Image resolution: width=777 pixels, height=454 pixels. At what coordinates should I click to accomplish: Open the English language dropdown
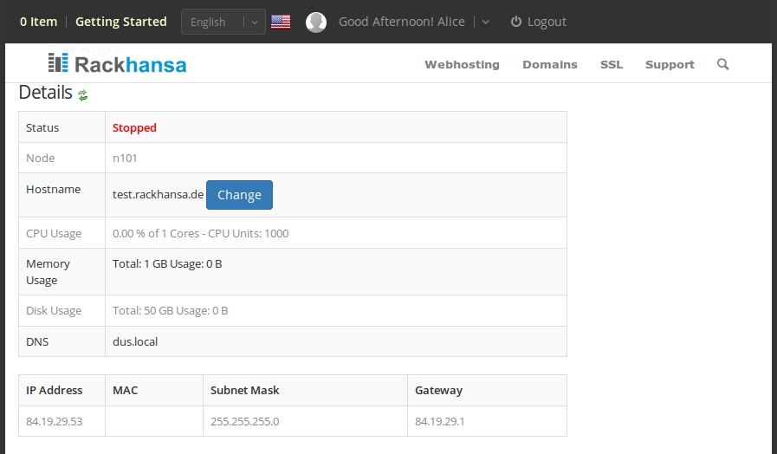pos(223,22)
